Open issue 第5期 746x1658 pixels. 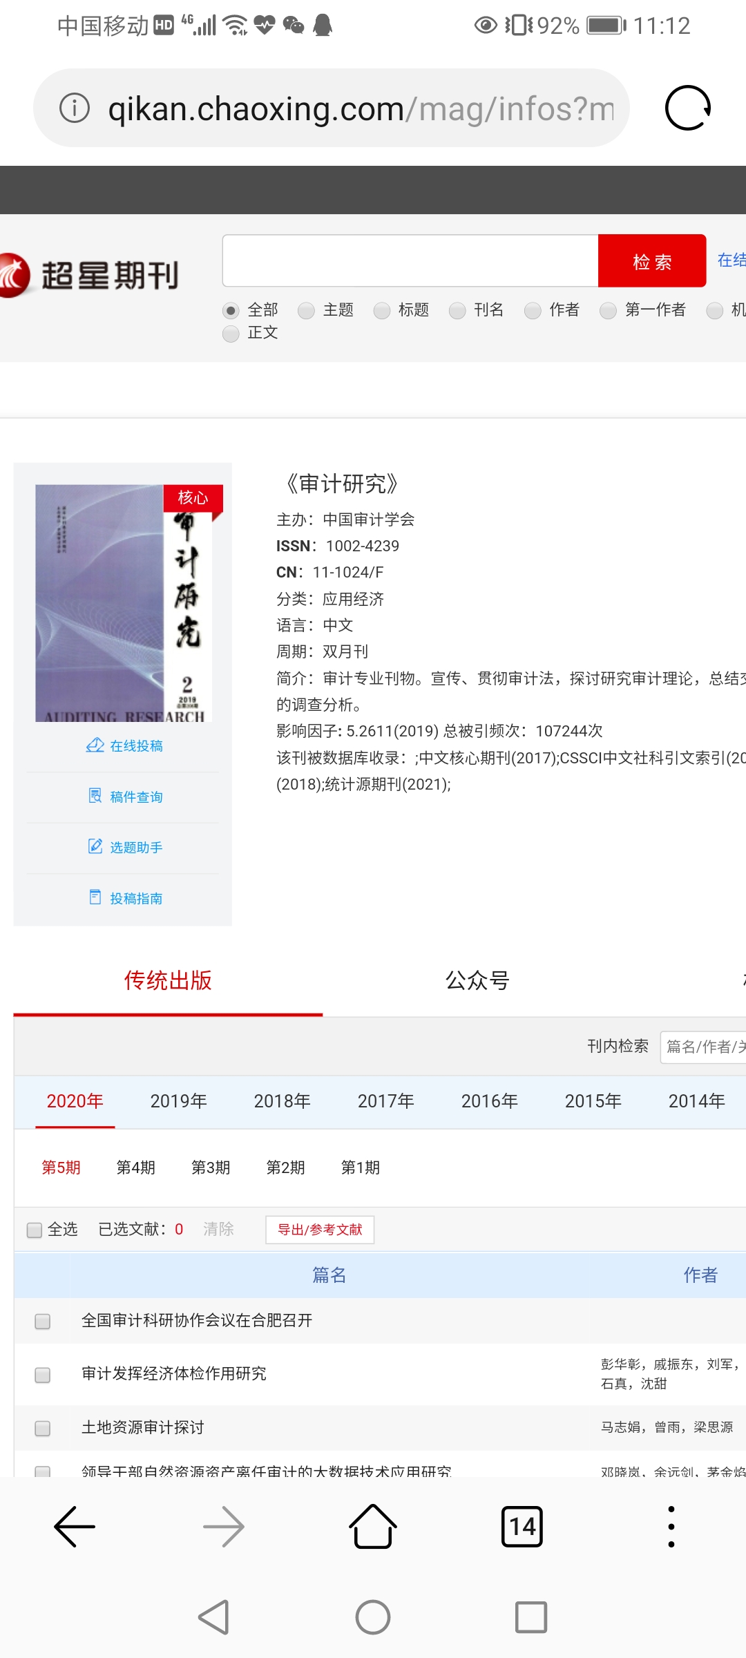(x=61, y=1168)
